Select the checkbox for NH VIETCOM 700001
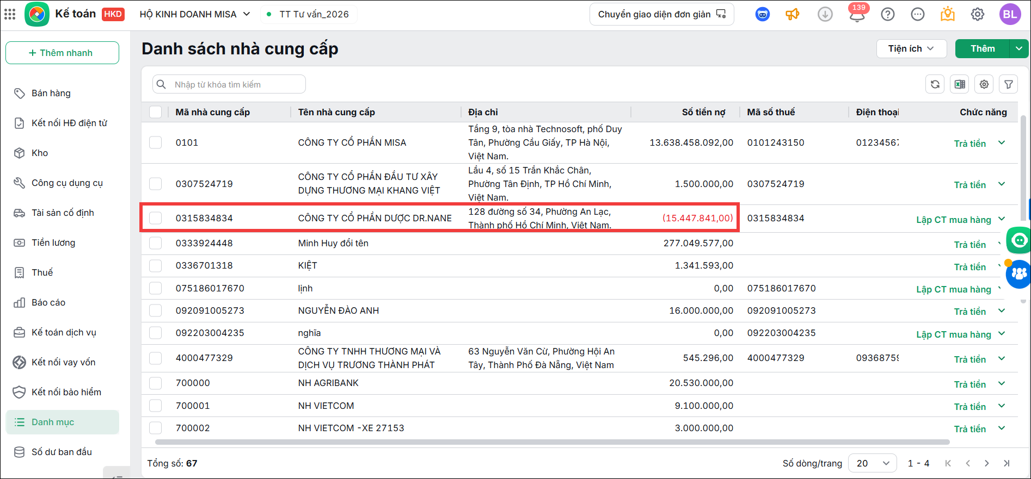 156,406
